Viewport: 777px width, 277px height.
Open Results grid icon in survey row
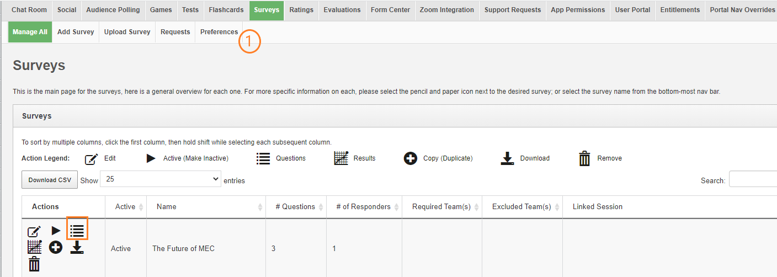34,247
